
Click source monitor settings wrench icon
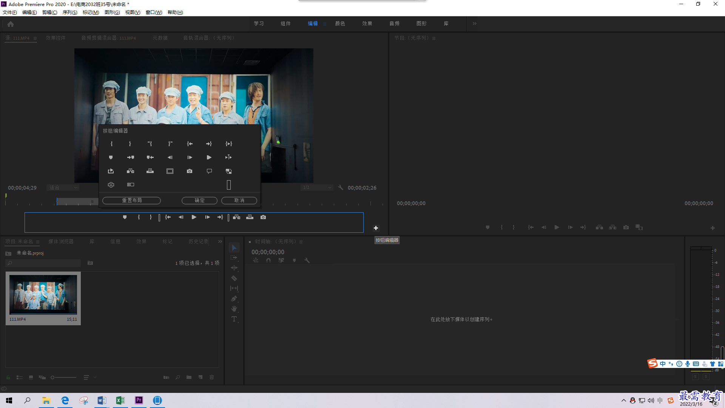341,188
